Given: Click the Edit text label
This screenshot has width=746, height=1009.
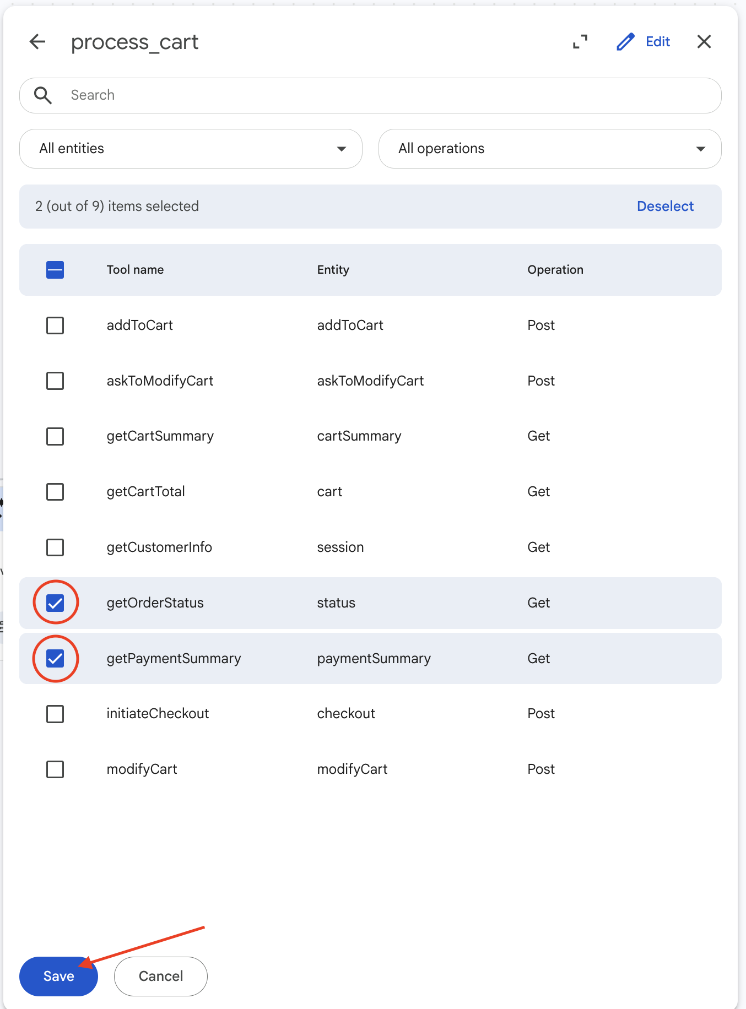Looking at the screenshot, I should 658,42.
